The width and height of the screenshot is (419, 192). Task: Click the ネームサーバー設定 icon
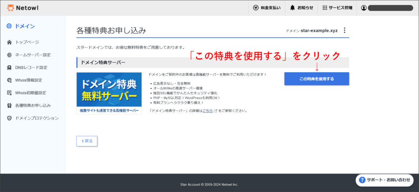coord(9,55)
